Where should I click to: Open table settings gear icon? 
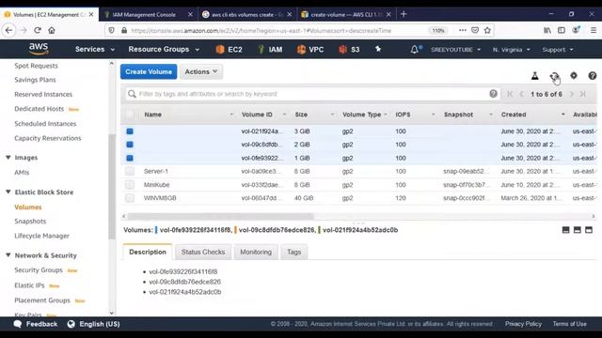[x=574, y=76]
